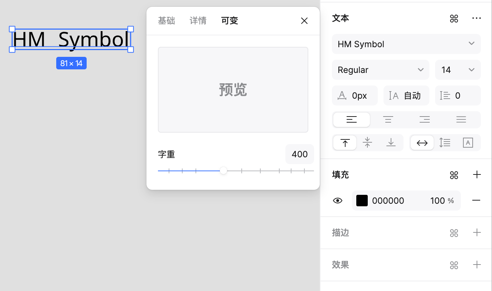Open stroke style library icon

454,233
